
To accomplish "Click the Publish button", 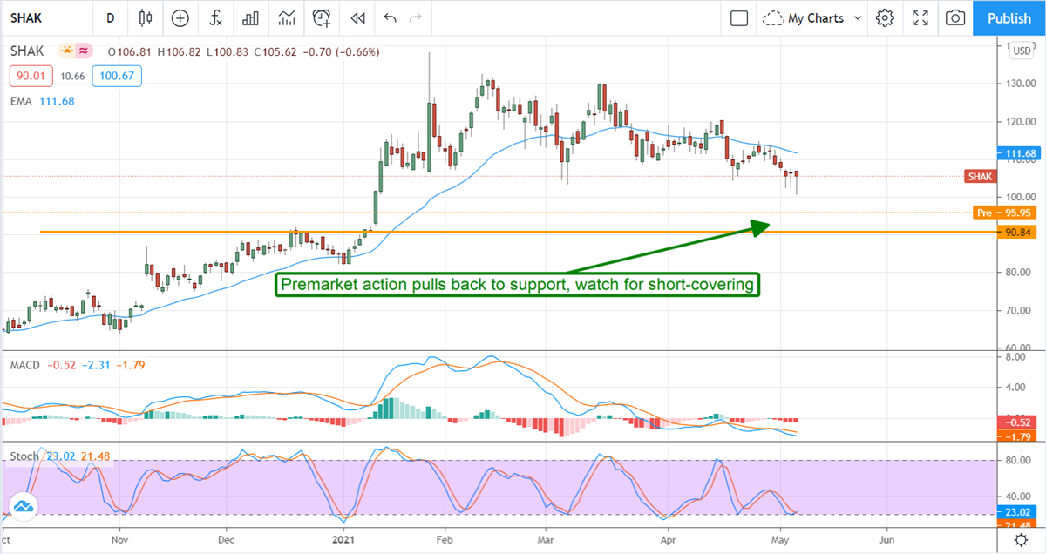I will (x=1009, y=17).
